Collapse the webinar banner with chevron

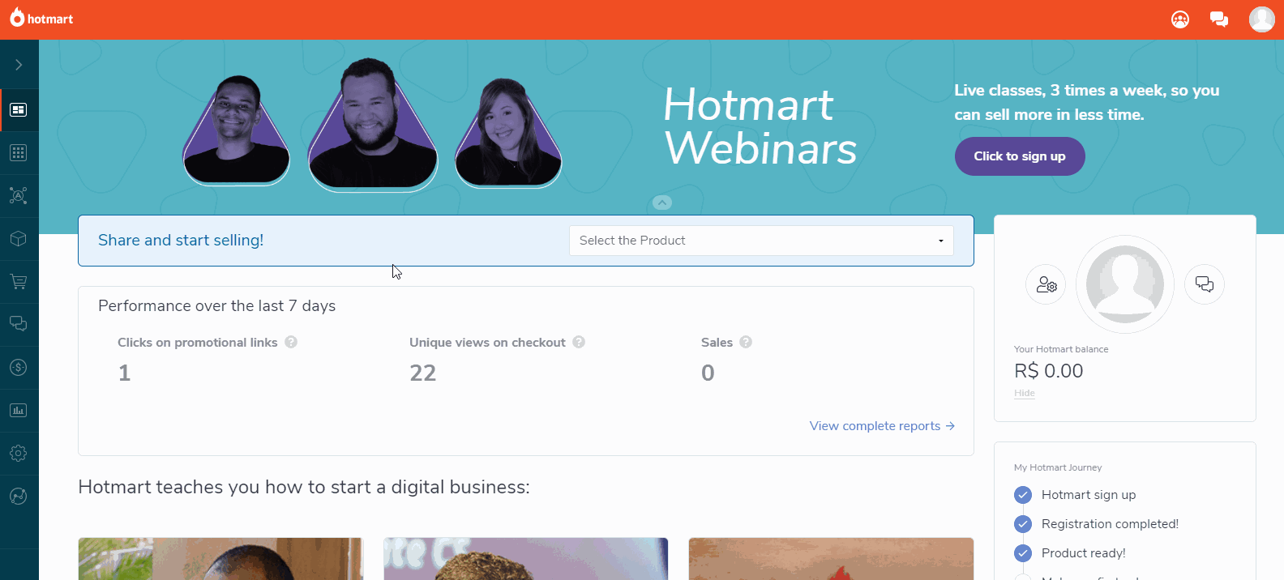662,203
